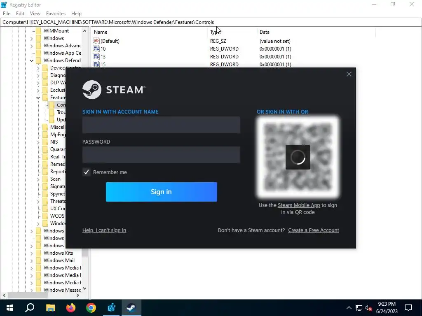Select the Windows App Ce folder icon

[38, 53]
